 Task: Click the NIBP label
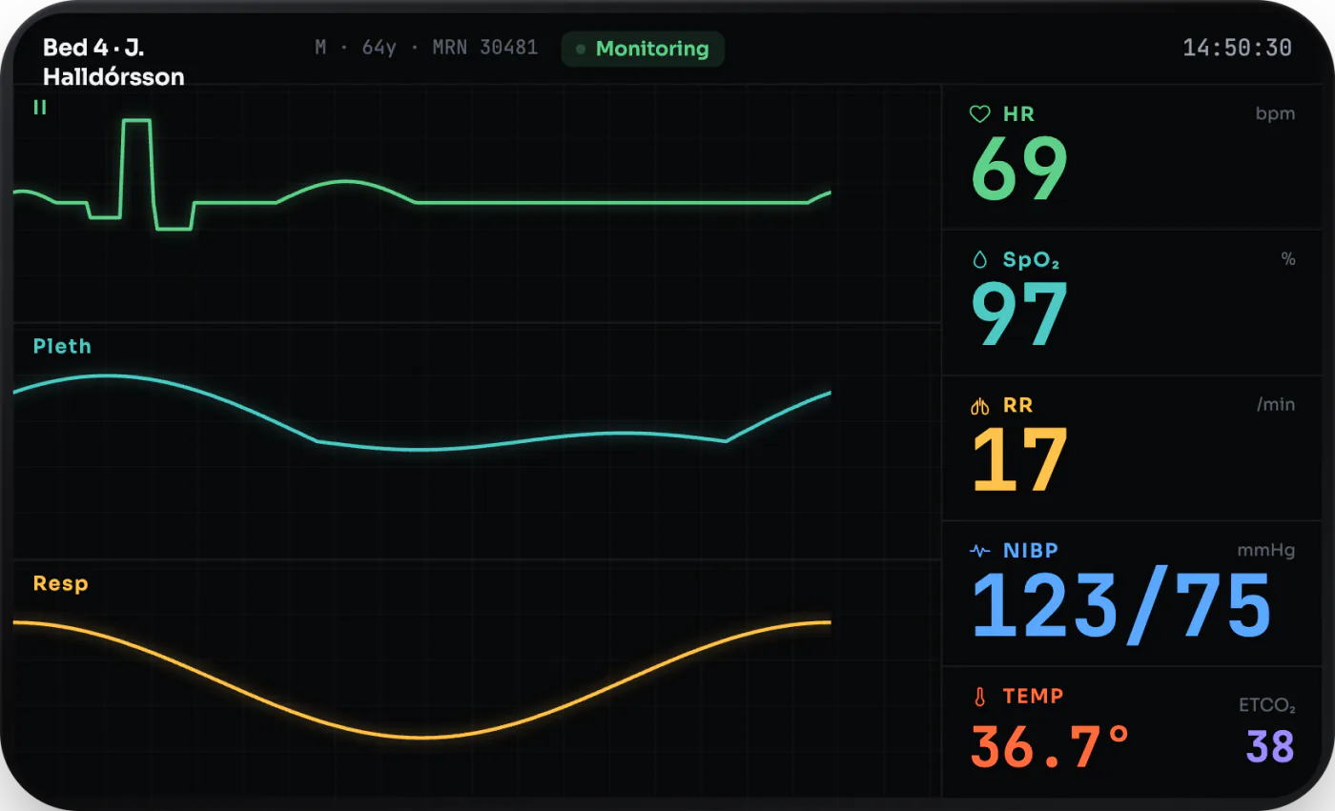point(1031,551)
